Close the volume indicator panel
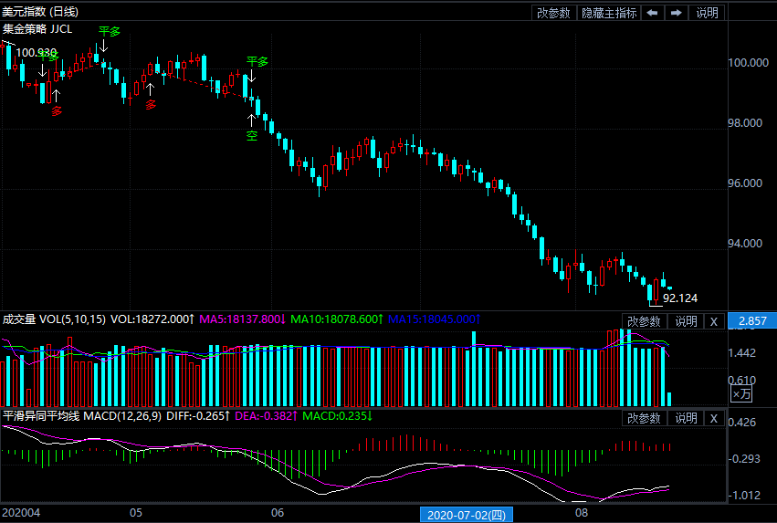This screenshot has width=777, height=523. [714, 321]
